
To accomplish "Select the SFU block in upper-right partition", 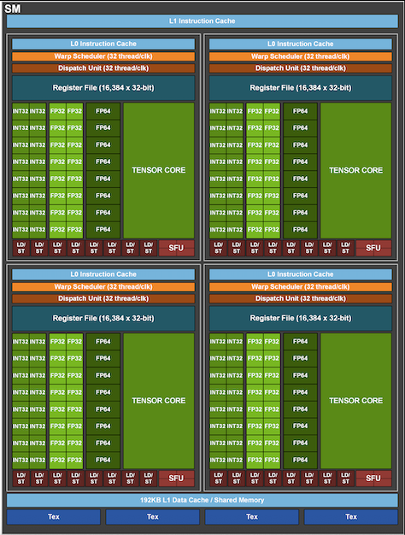I will pos(373,248).
